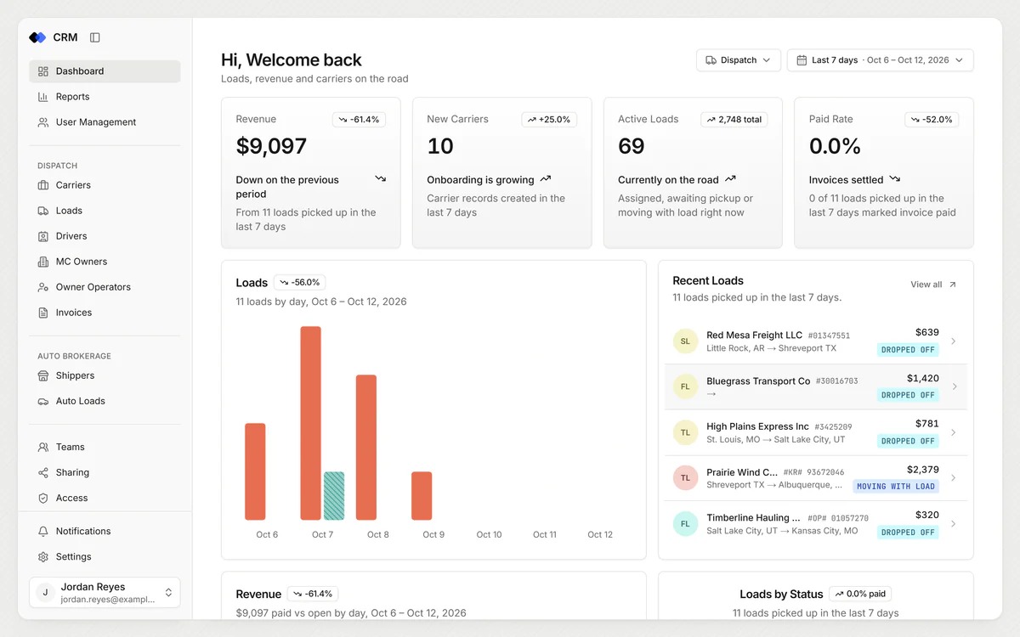This screenshot has height=637, width=1020.
Task: Open Notifications in the sidebar
Action: pyautogui.click(x=105, y=531)
